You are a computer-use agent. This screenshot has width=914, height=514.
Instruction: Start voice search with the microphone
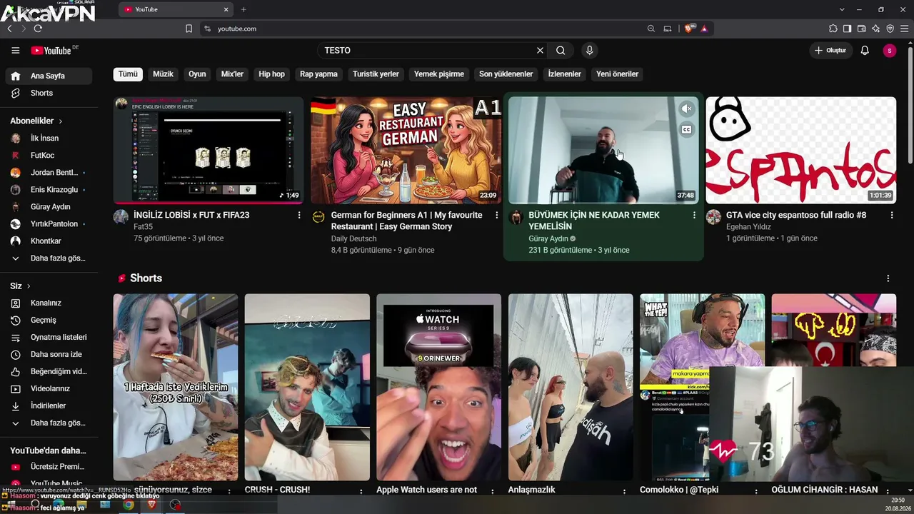589,51
